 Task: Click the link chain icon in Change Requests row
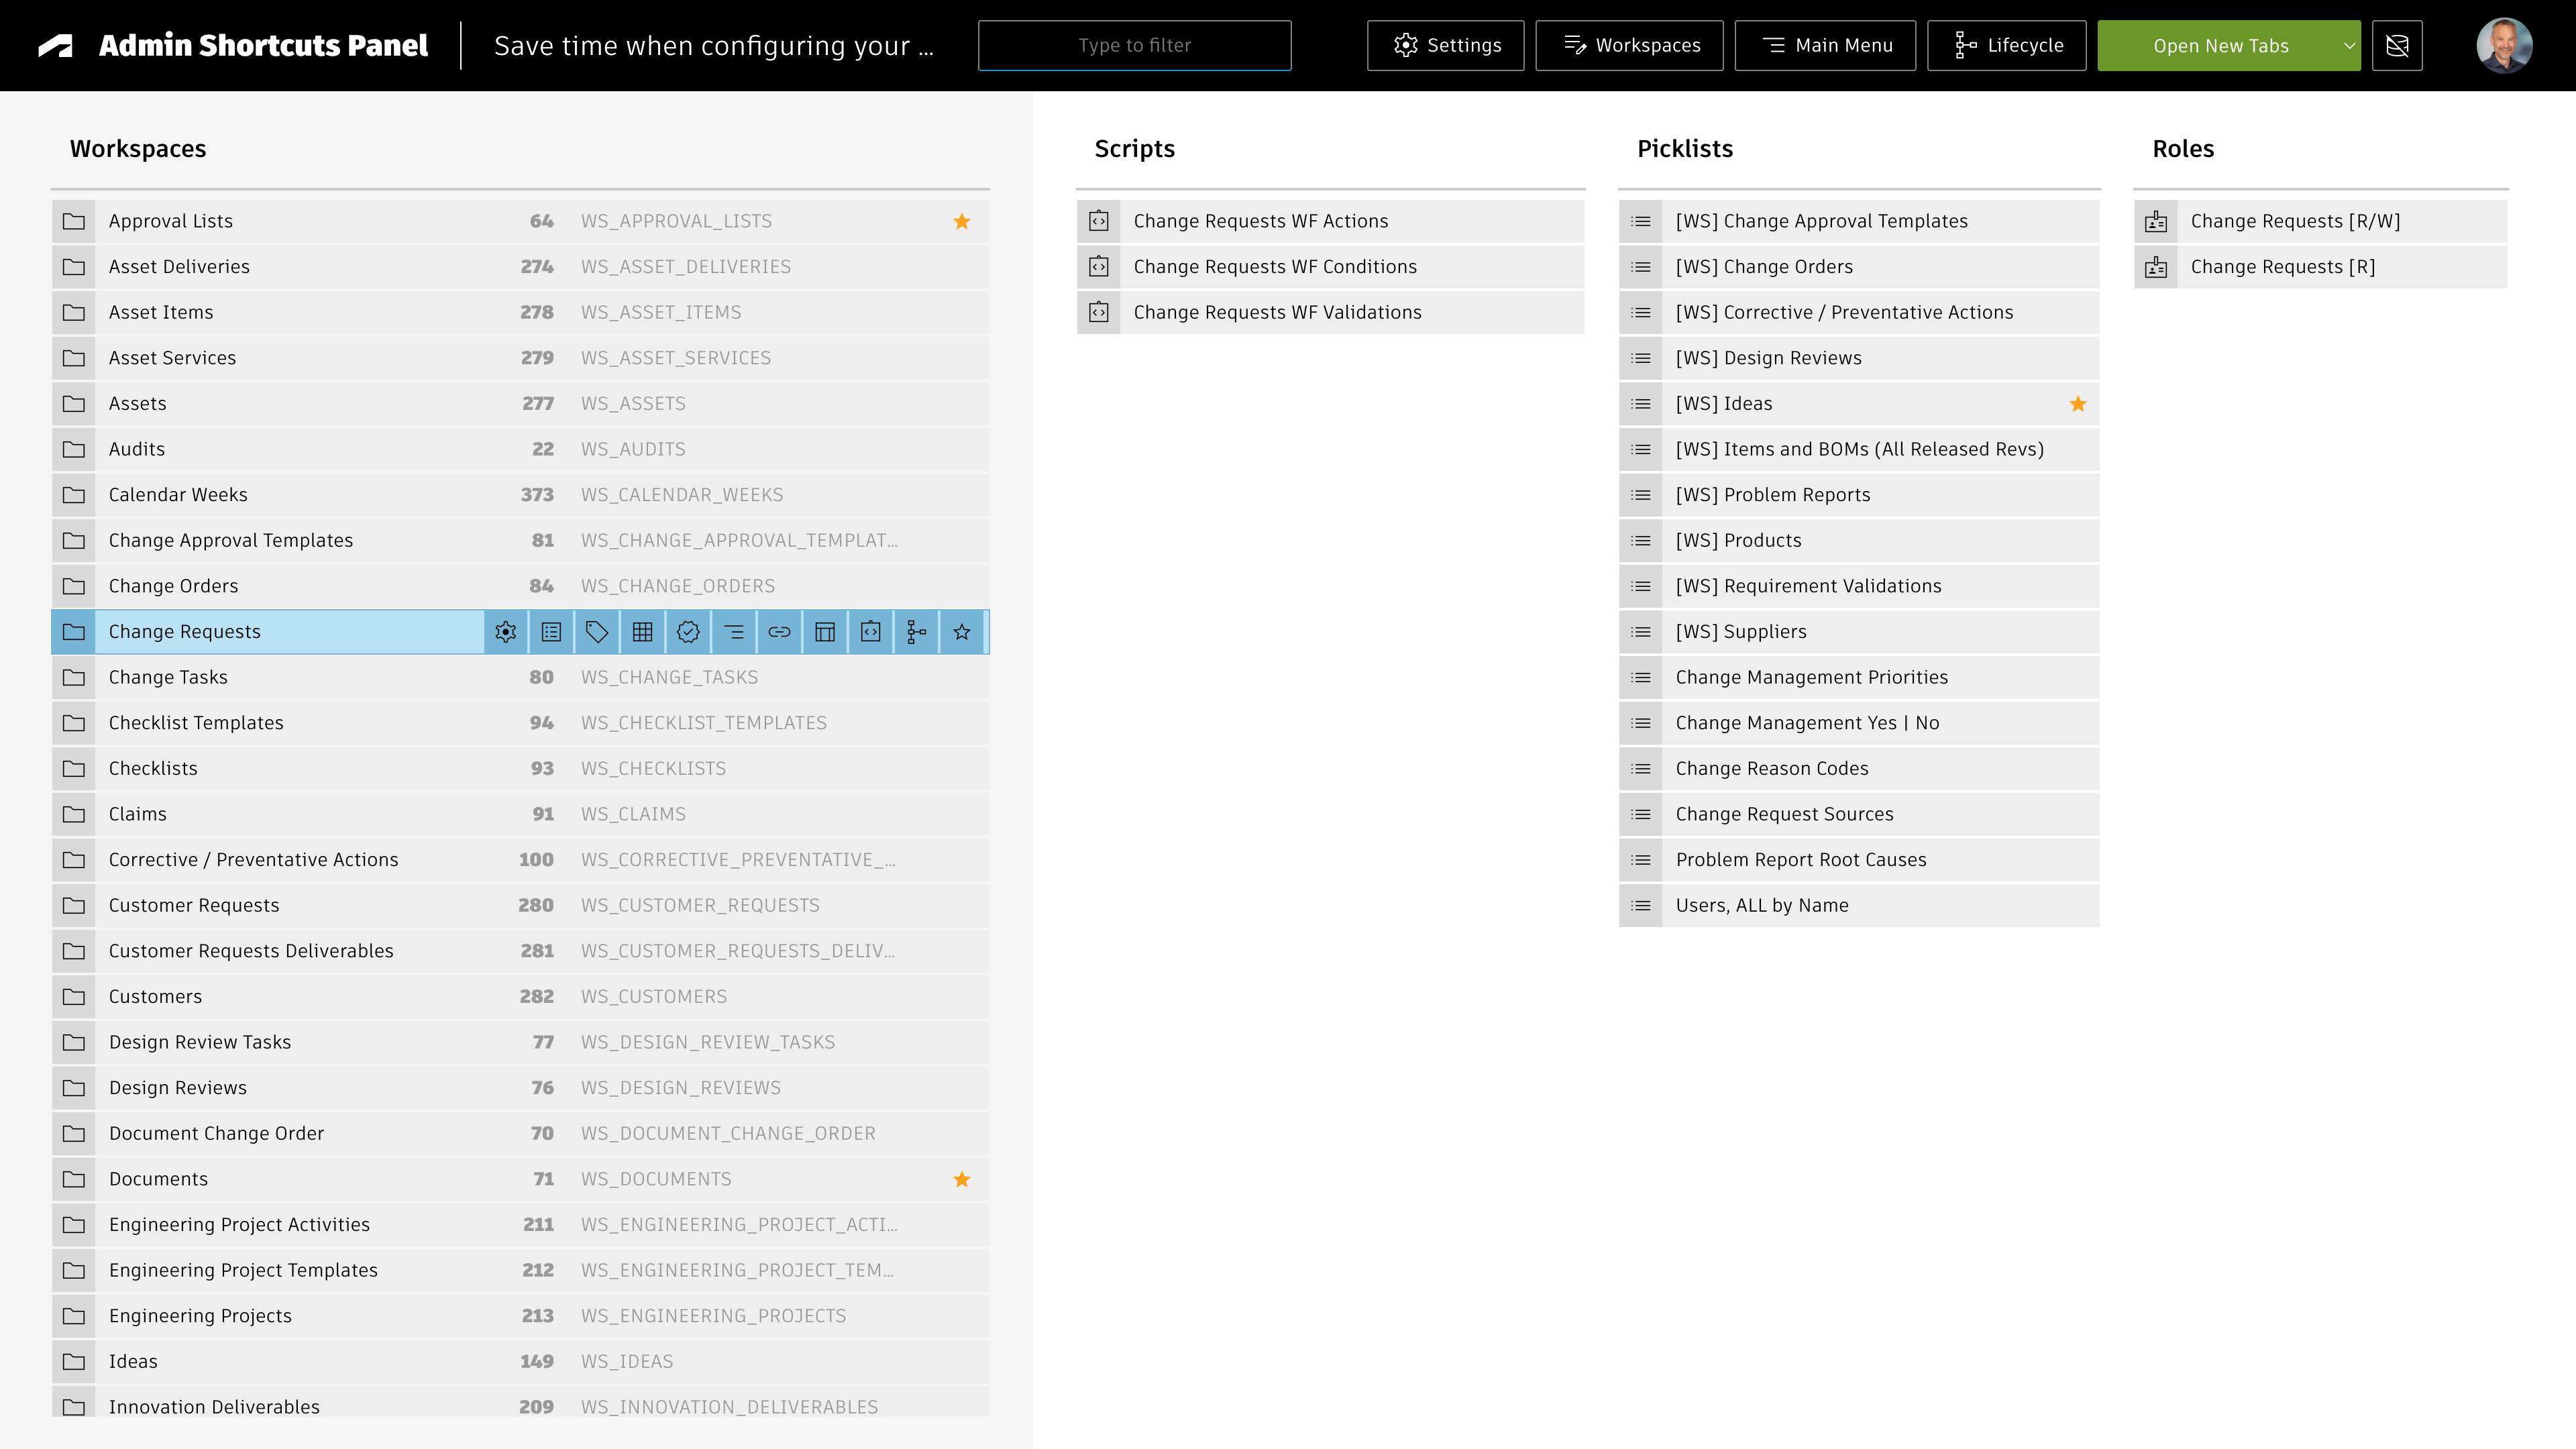pyautogui.click(x=780, y=632)
